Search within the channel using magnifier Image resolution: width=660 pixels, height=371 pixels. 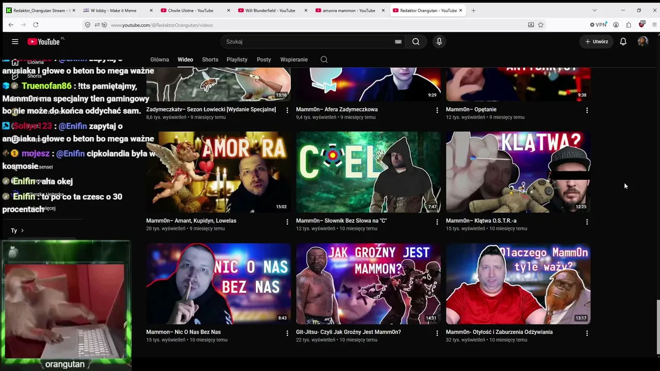click(324, 59)
